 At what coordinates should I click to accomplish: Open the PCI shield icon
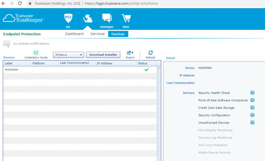click(68, 19)
